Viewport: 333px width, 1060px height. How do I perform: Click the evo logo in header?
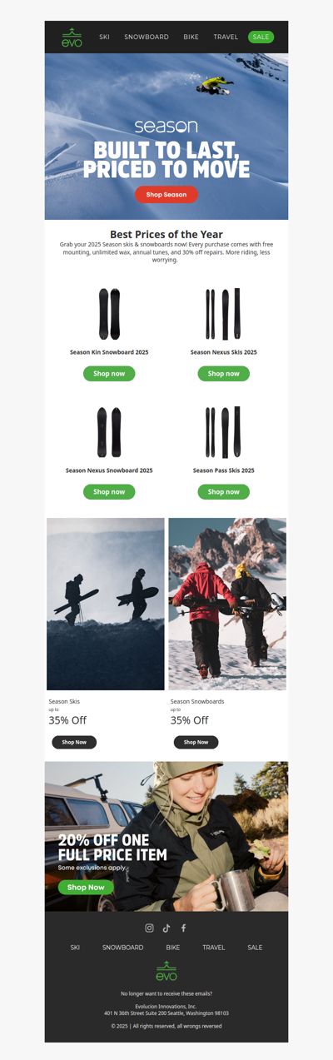coord(72,37)
